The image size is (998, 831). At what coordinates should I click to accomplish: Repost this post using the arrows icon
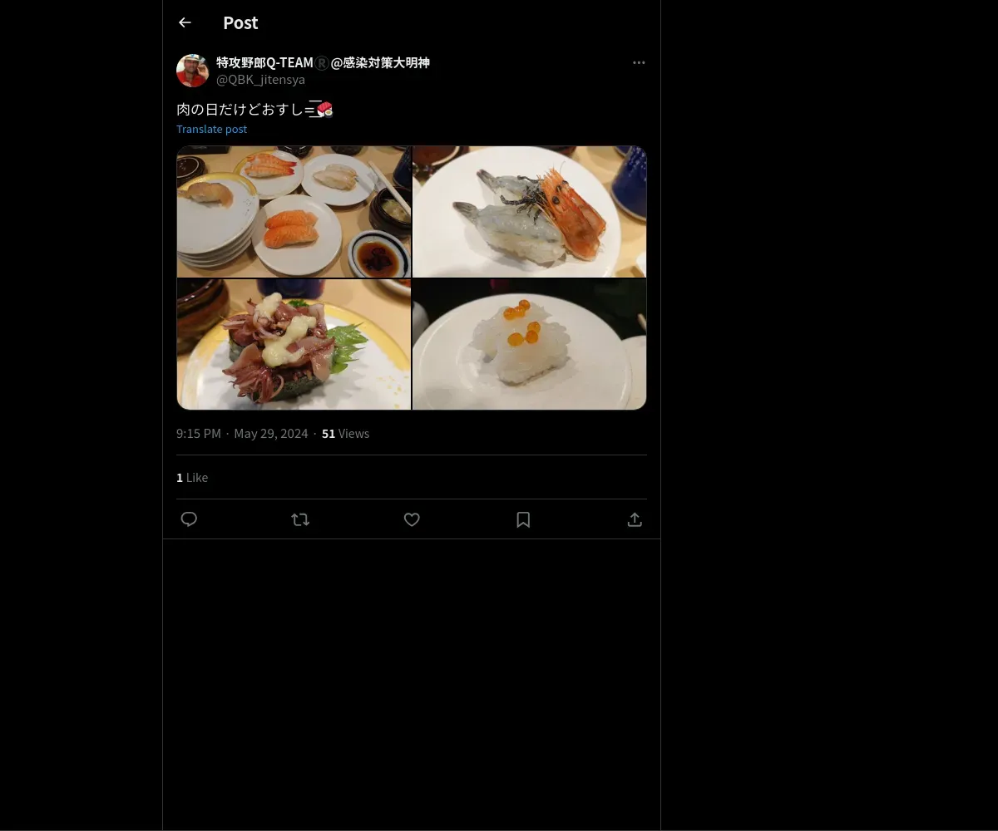(300, 519)
